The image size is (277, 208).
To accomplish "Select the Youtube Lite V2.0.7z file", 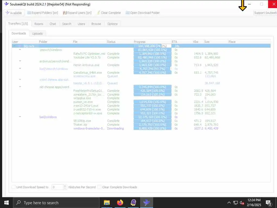I will [87, 57].
